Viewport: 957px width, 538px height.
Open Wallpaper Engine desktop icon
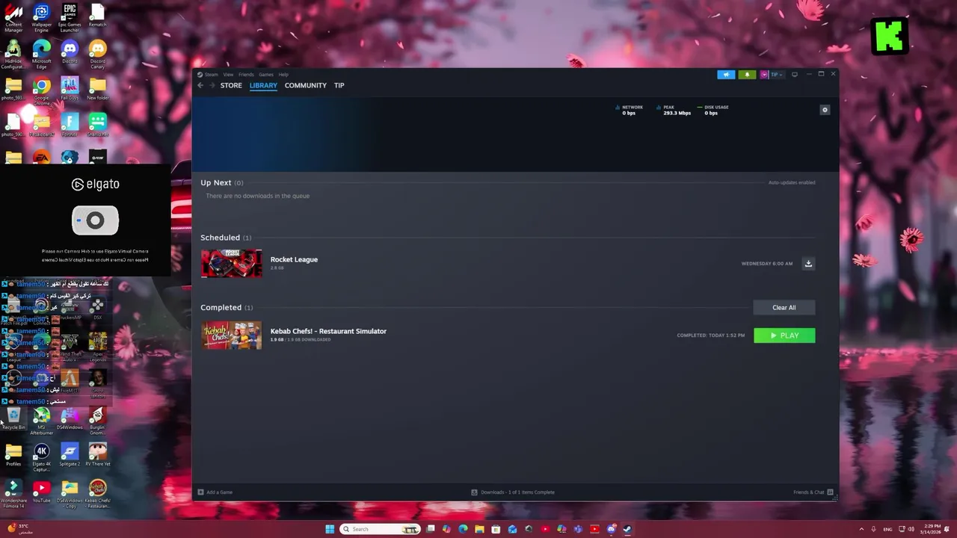pos(41,18)
